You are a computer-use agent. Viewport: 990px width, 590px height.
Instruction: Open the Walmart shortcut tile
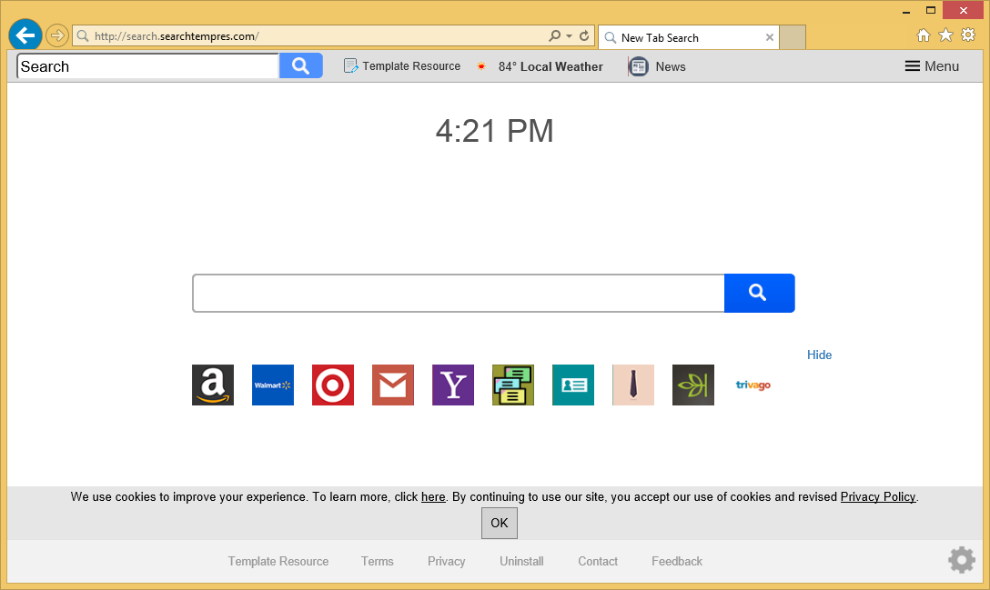click(273, 385)
